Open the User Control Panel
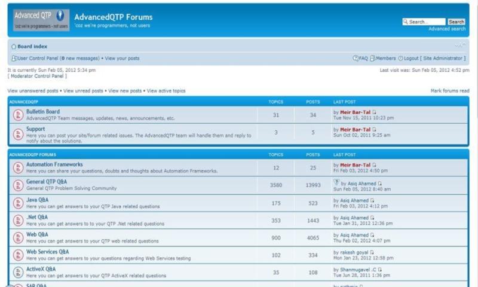This screenshot has height=287, width=478. pos(38,58)
